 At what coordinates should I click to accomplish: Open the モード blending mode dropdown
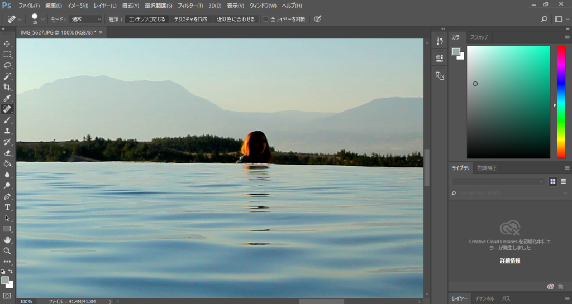tap(85, 19)
